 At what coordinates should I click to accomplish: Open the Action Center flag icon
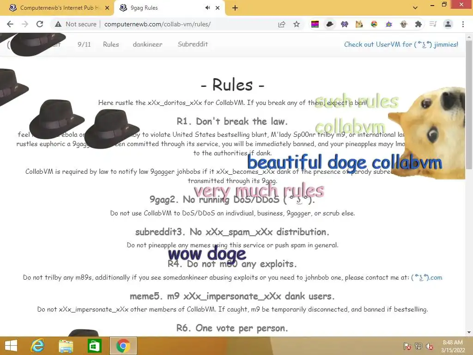click(407, 346)
